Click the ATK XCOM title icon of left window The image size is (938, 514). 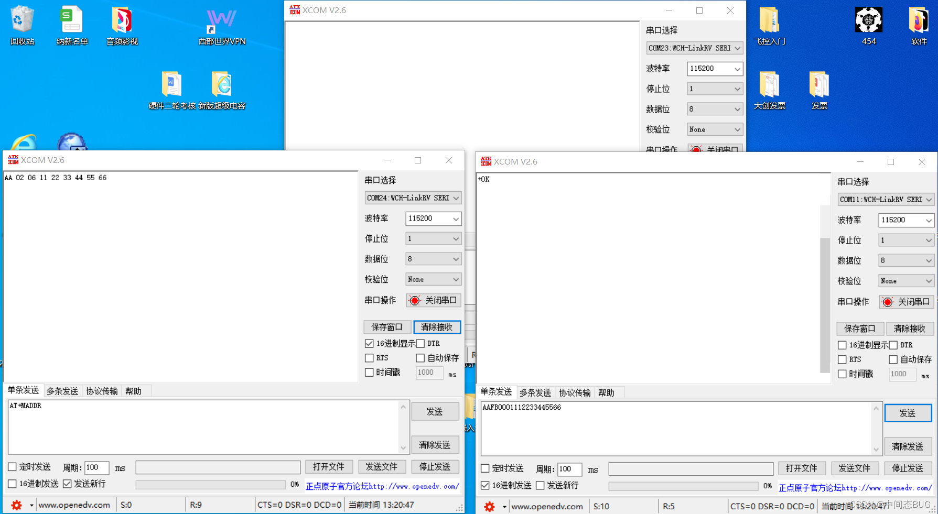[x=13, y=160]
